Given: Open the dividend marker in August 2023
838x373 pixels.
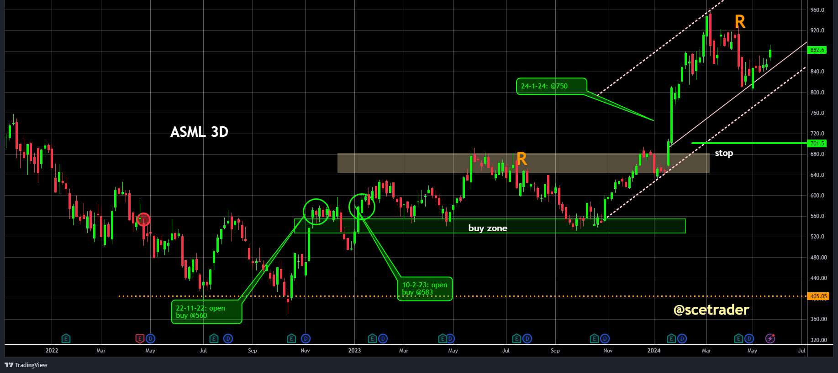Looking at the screenshot, I should 527,338.
